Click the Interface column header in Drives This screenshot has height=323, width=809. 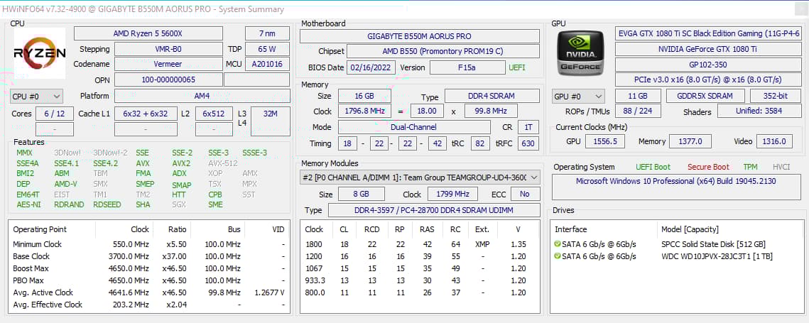coord(570,229)
